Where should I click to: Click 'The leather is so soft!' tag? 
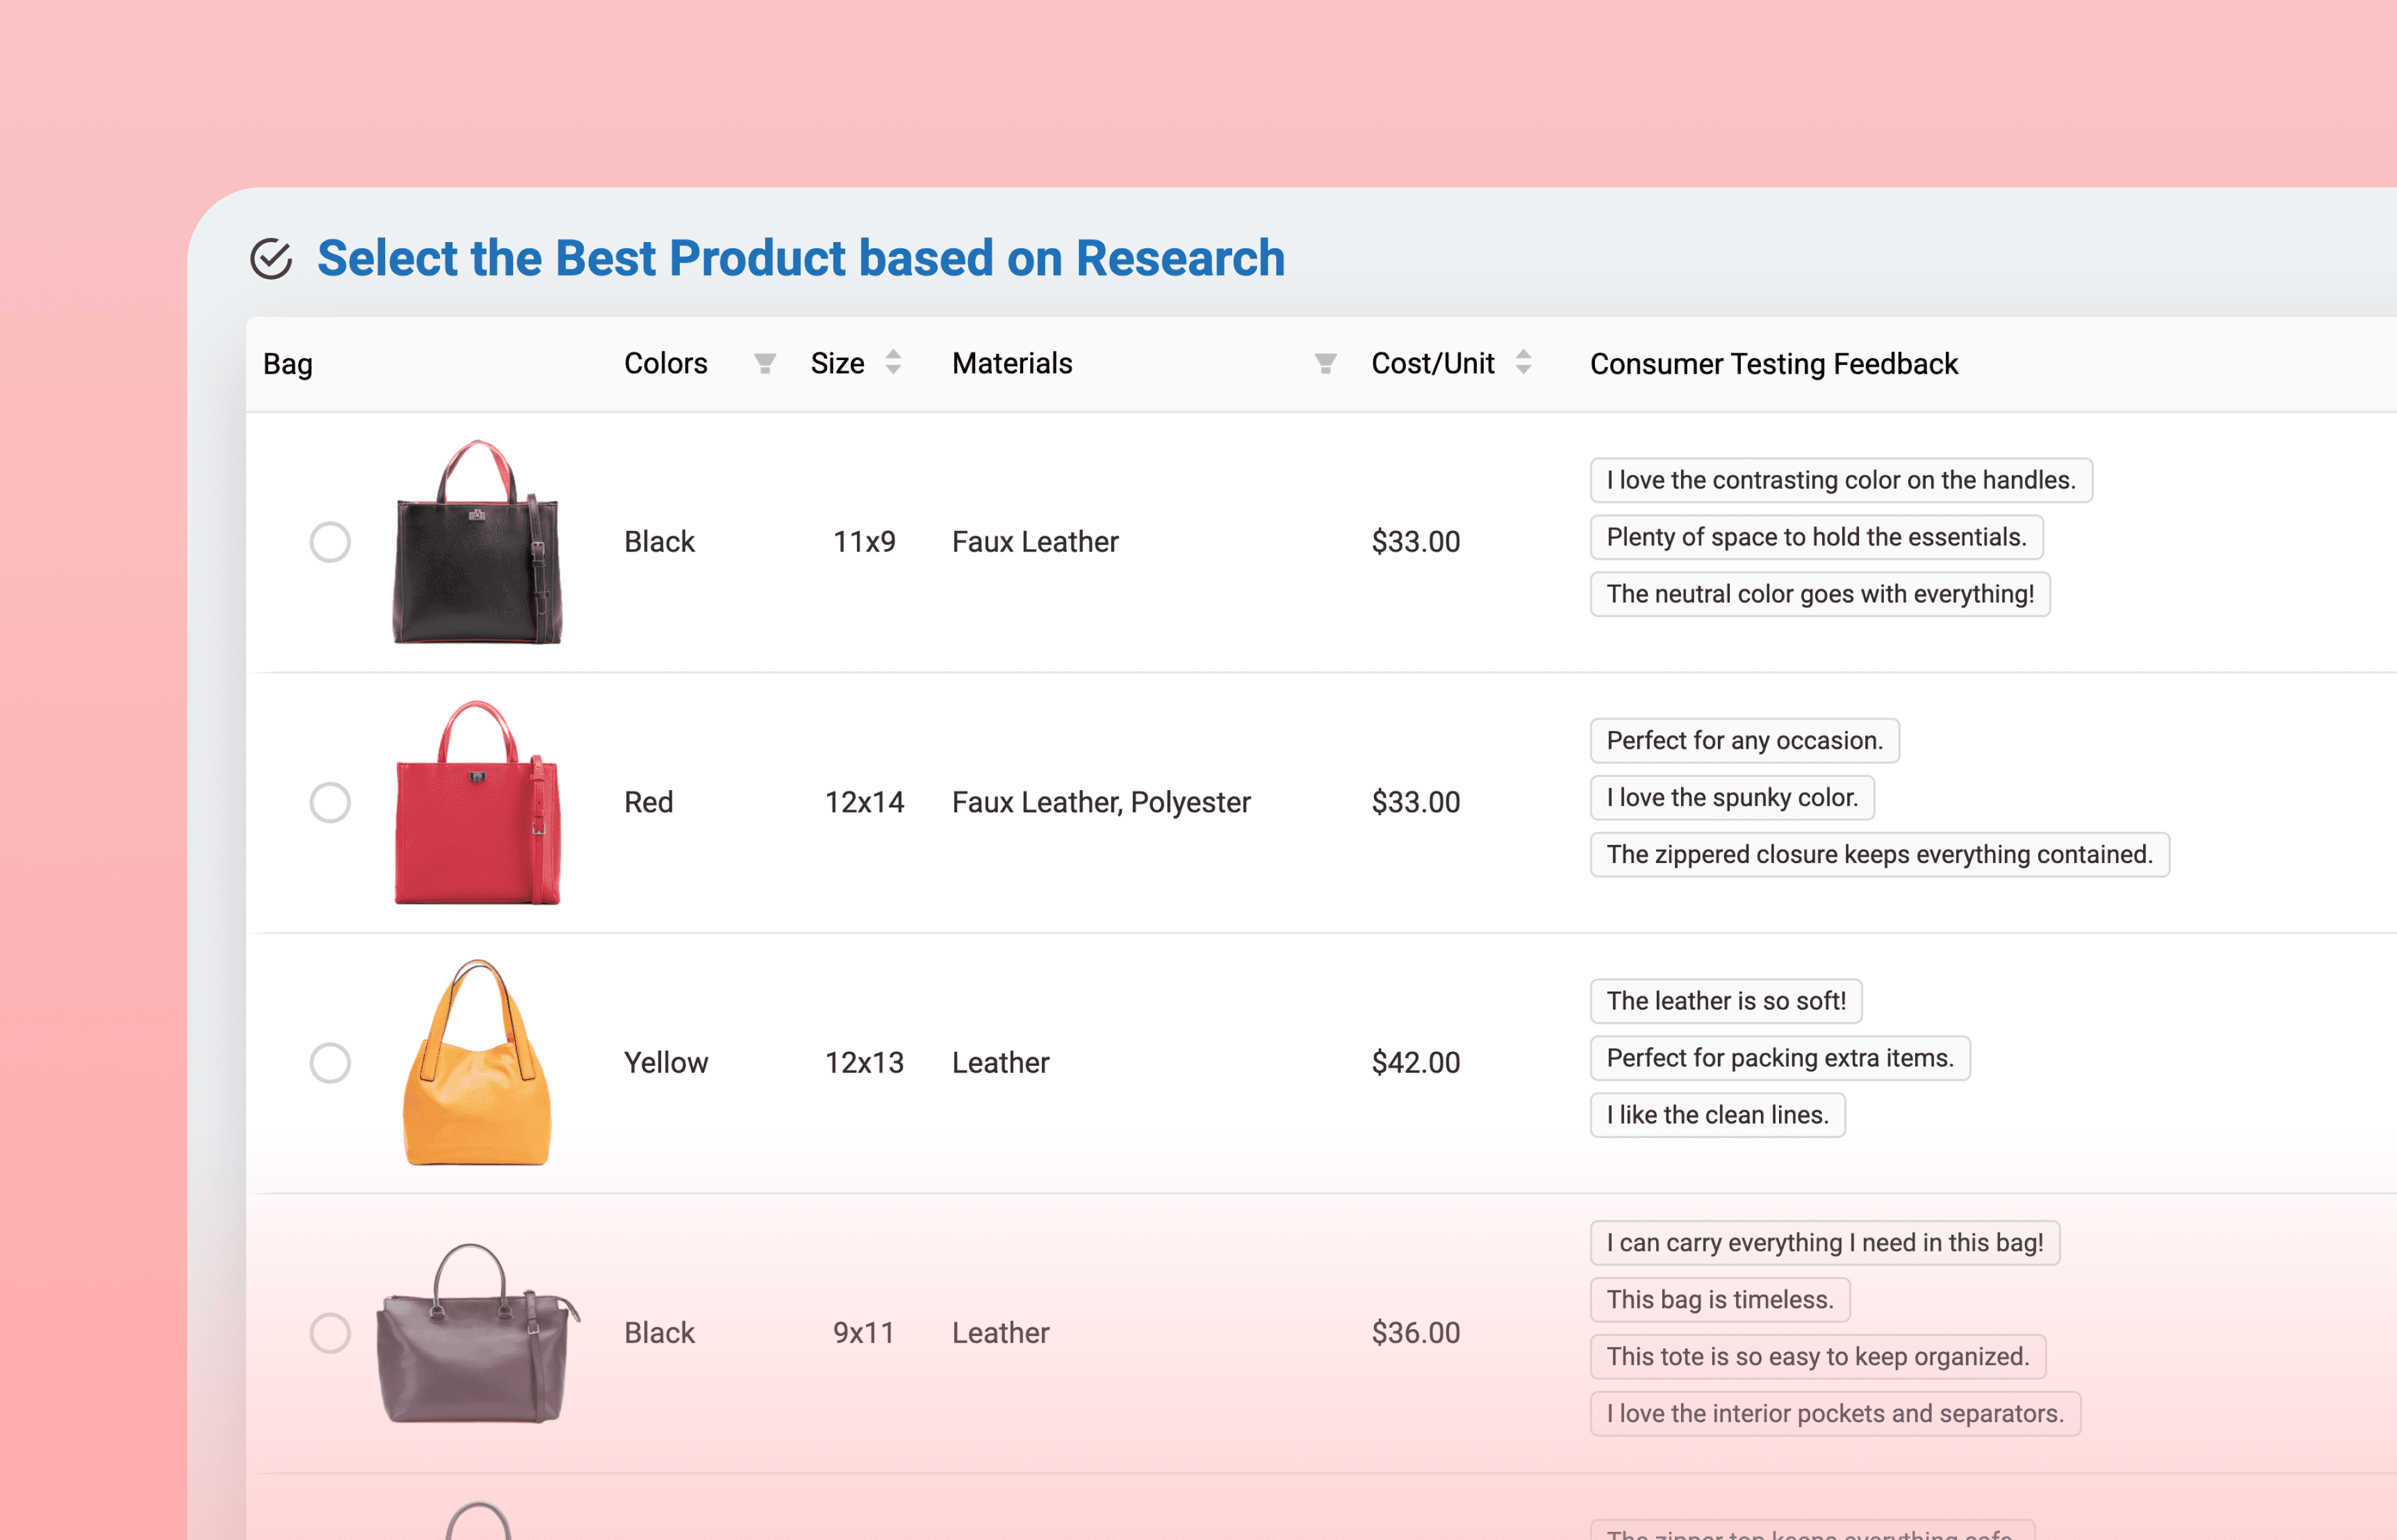[1726, 1001]
